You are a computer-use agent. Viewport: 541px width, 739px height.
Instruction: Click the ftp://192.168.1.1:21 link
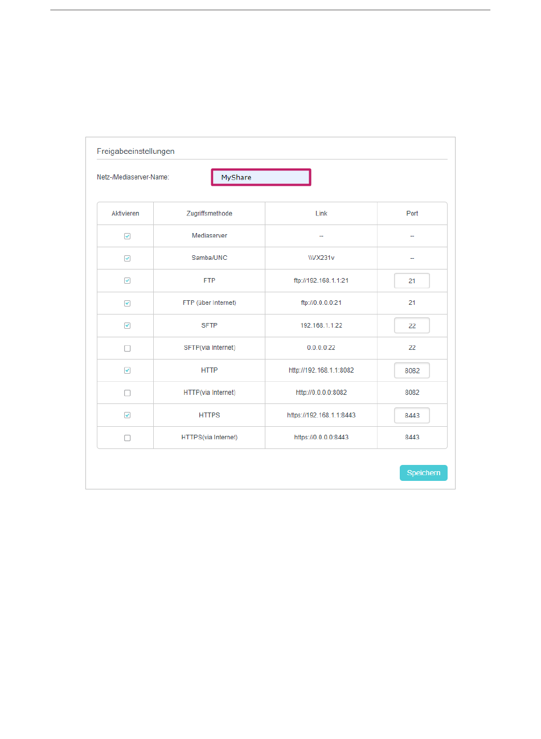click(x=321, y=281)
